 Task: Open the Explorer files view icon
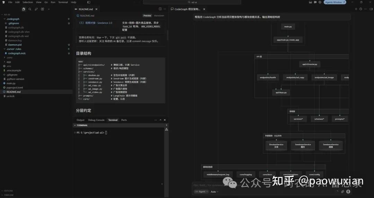point(24,9)
